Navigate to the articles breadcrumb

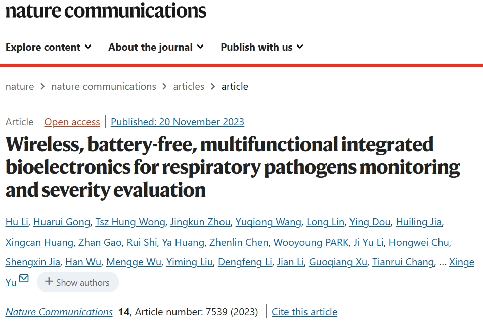coord(189,87)
